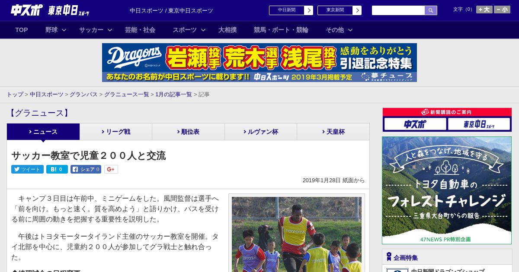Screen dimensions: 519x272
Task: Click 中日スポーツ / 東京中日スポーツ header text
Action: (x=171, y=10)
